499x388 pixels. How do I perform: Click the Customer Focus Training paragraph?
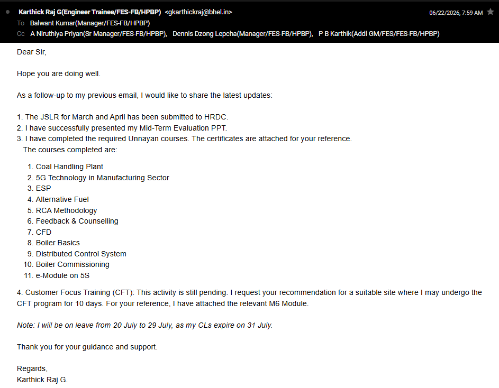coord(250,298)
